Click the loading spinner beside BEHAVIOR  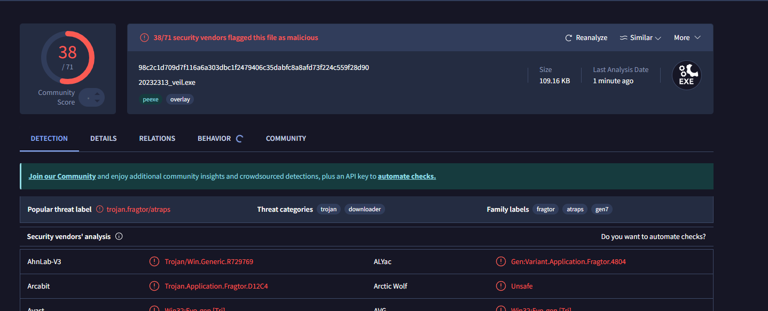point(240,139)
